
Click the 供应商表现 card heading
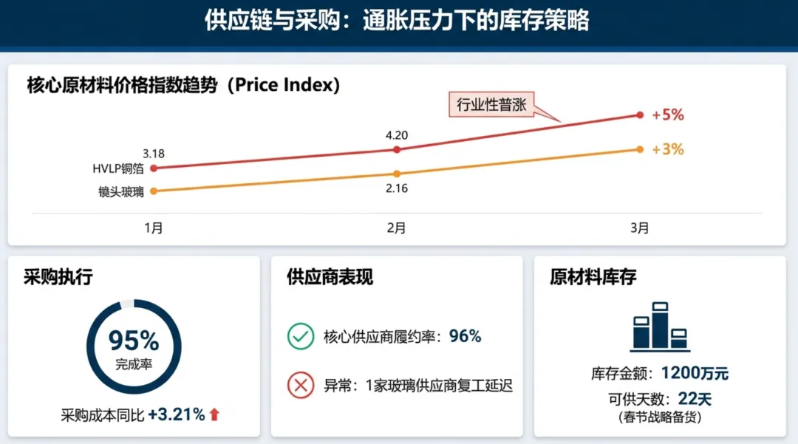point(330,277)
